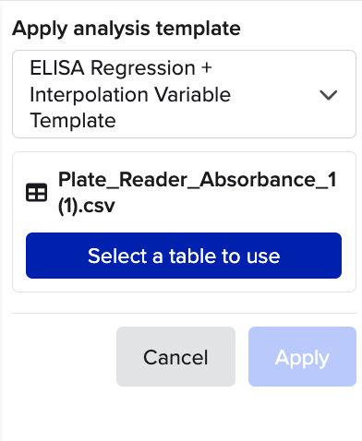362x441 pixels.
Task: Click the 'Interpolation Variable' text in the dropdown
Action: tap(130, 94)
